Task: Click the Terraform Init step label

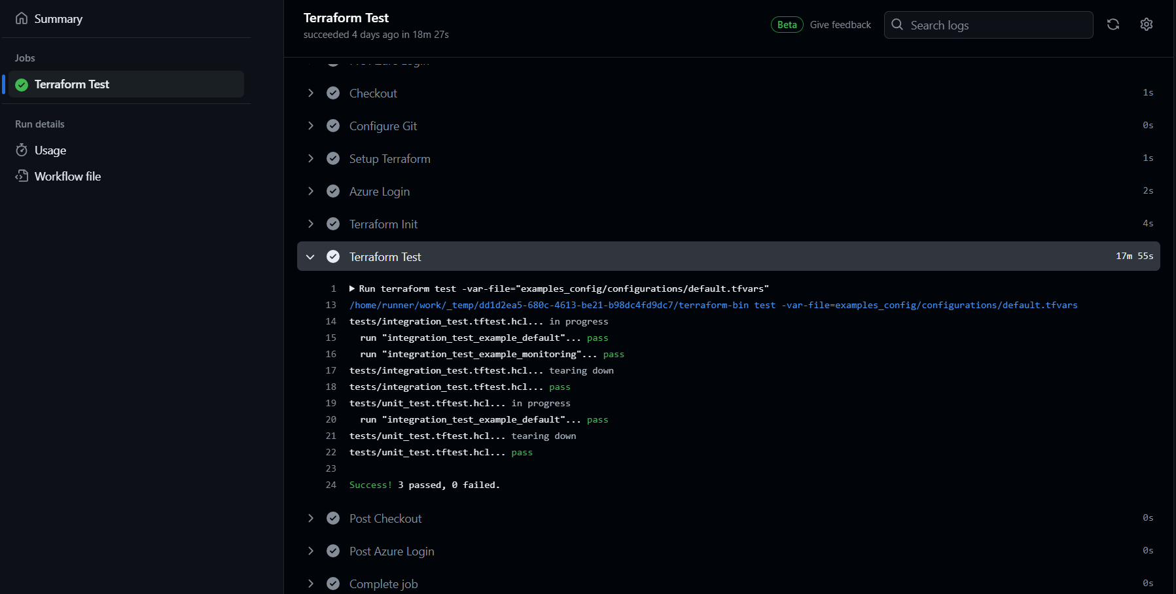Action: pos(383,224)
